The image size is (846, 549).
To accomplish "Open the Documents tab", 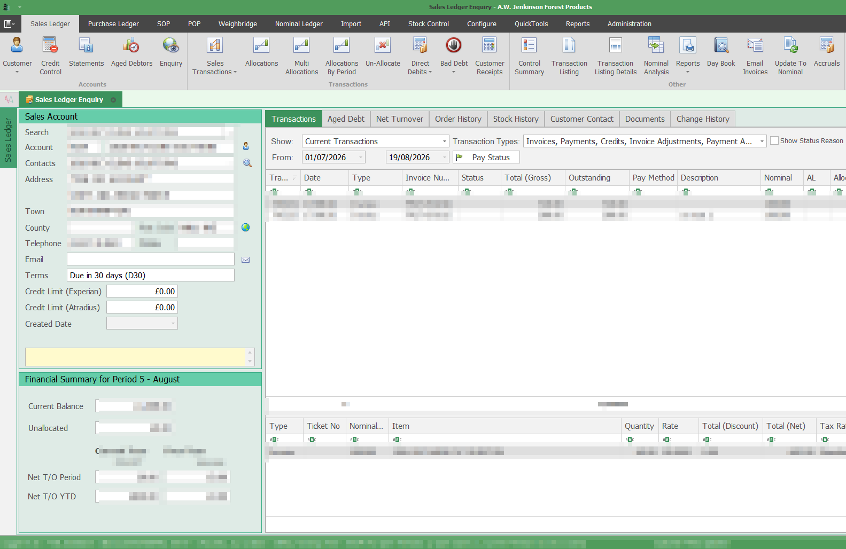I will (645, 119).
